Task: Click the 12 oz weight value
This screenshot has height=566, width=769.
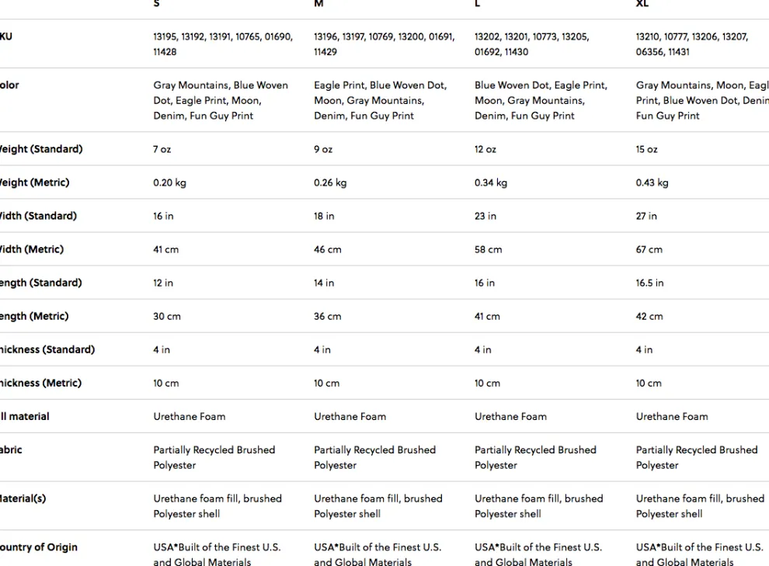Action: click(x=485, y=149)
